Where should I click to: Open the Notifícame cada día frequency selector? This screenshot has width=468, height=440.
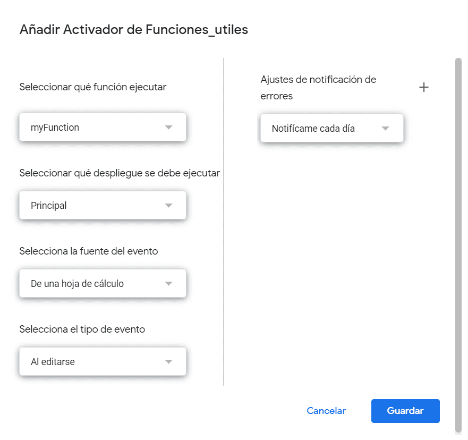(331, 129)
